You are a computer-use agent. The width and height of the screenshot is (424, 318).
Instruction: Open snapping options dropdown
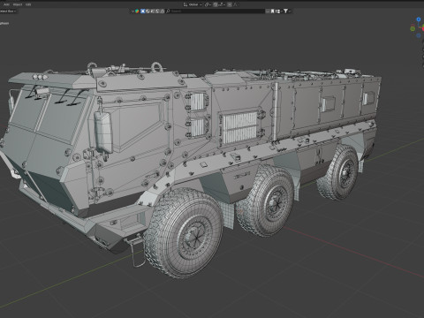coord(221,4)
